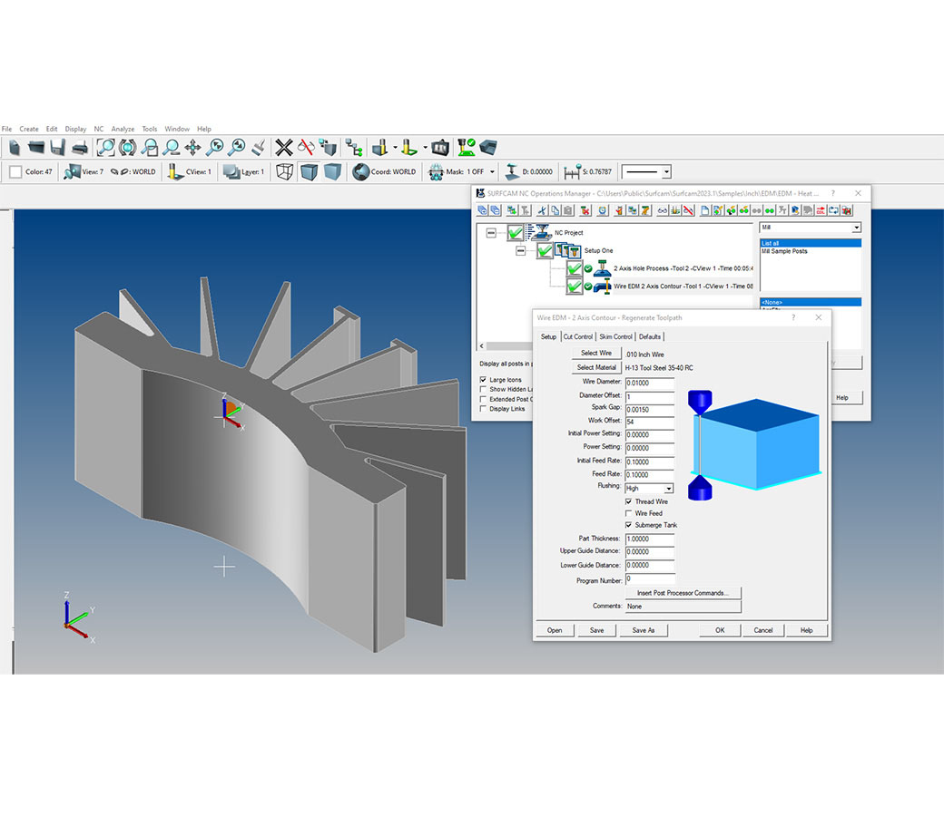Screen dimensions: 944x816
Task: Click the paintbrush repaint icon
Action: (259, 147)
